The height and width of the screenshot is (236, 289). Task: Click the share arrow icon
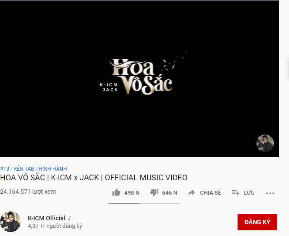coord(191,193)
